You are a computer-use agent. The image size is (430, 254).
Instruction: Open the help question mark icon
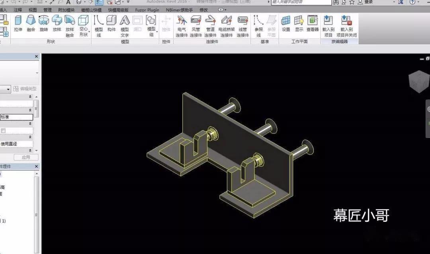(412, 2)
